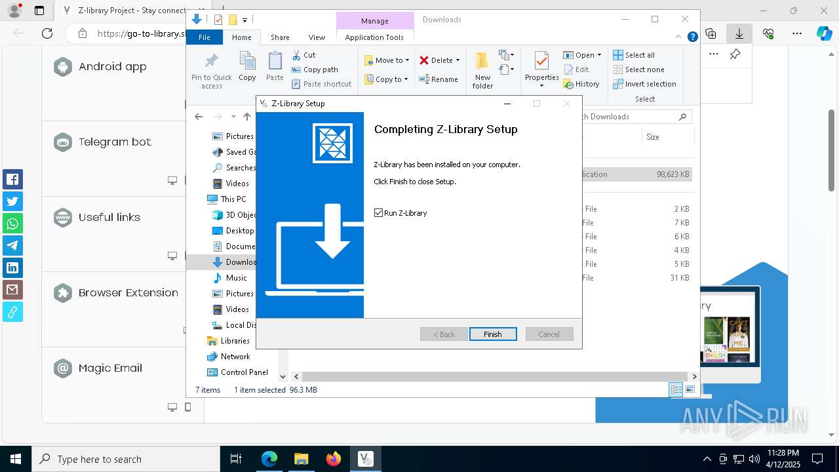Click Invert selection in ribbon
Screen dimensions: 839x472
(645, 84)
